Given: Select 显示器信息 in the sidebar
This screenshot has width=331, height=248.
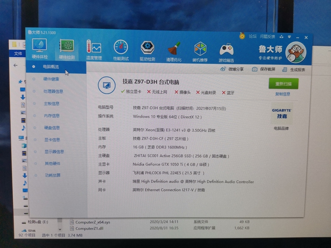Looking at the screenshot, I should tap(54, 151).
